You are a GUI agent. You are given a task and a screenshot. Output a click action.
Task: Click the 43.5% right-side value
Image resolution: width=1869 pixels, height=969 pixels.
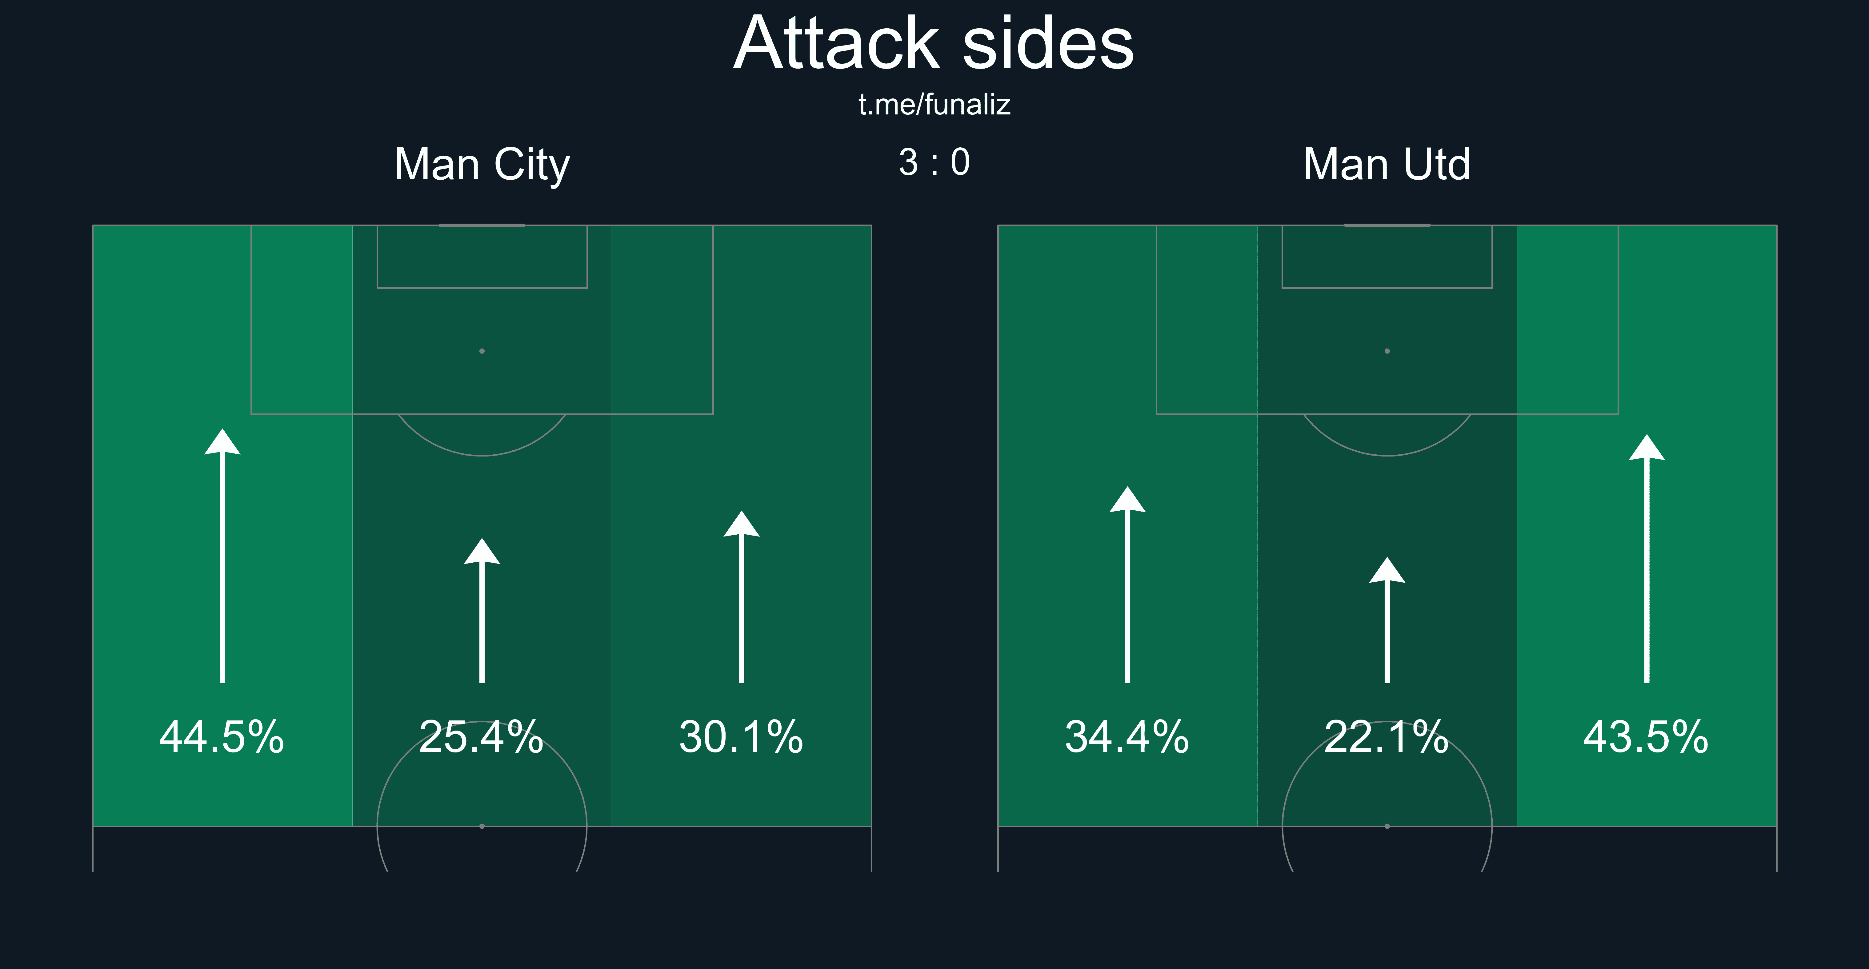click(1646, 737)
